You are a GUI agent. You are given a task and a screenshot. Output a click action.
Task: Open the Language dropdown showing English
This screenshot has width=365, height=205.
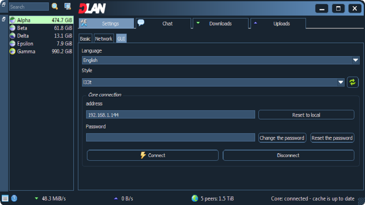pyautogui.click(x=221, y=60)
